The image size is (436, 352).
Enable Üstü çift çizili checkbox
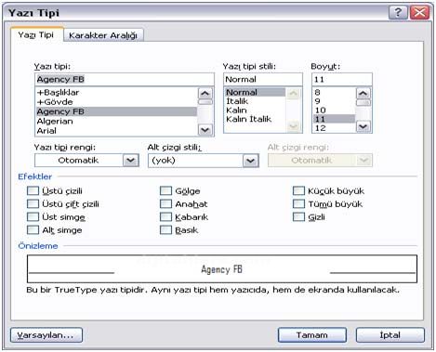click(33, 203)
